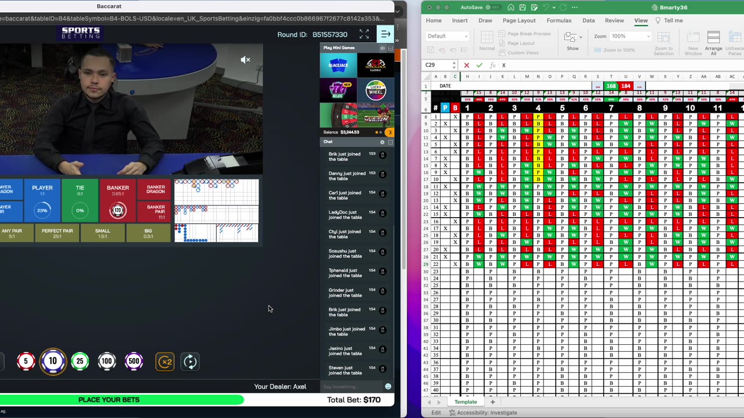Collapse the Chat panel
Viewport: 744px width, 418px height.
390,142
